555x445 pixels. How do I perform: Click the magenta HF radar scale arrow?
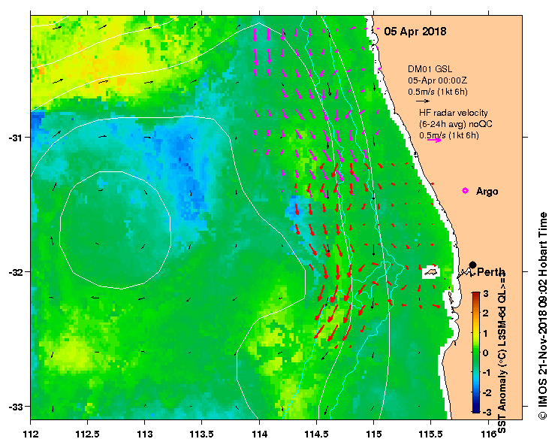(434, 141)
